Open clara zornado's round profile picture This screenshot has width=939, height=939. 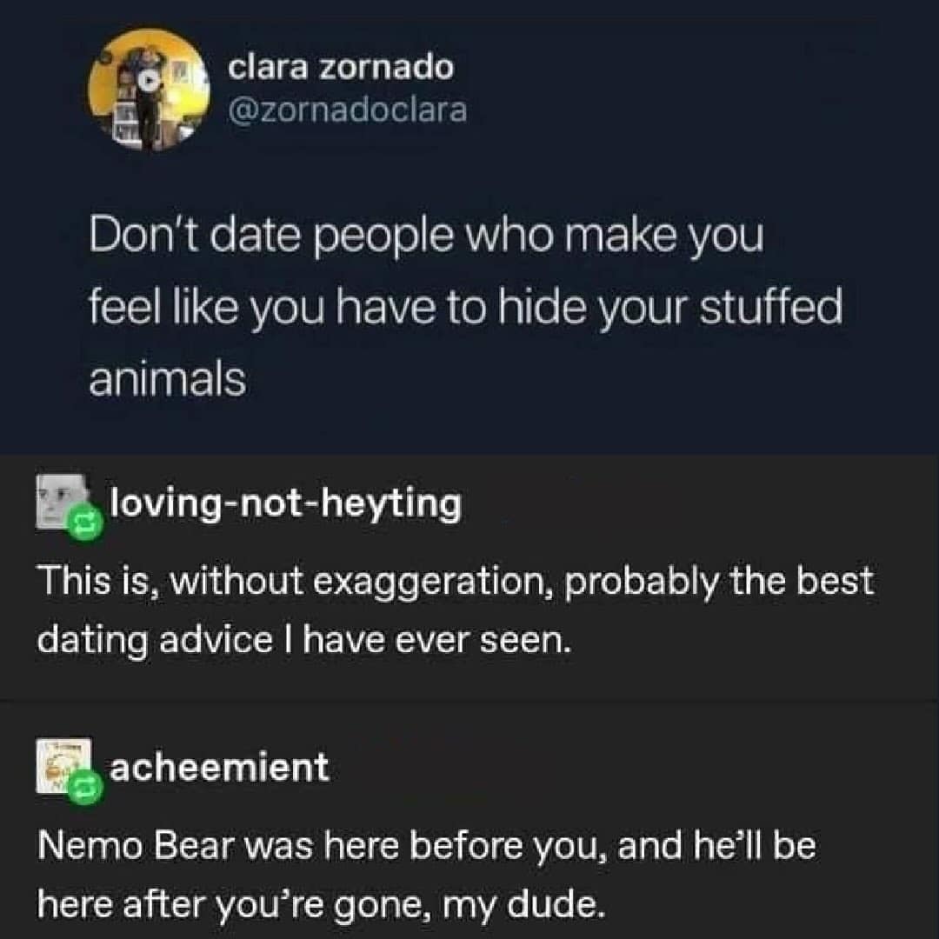pos(147,90)
